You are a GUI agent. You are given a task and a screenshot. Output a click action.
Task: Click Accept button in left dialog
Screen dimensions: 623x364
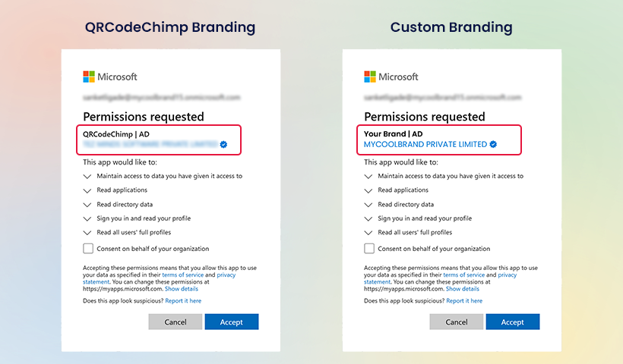[232, 322]
